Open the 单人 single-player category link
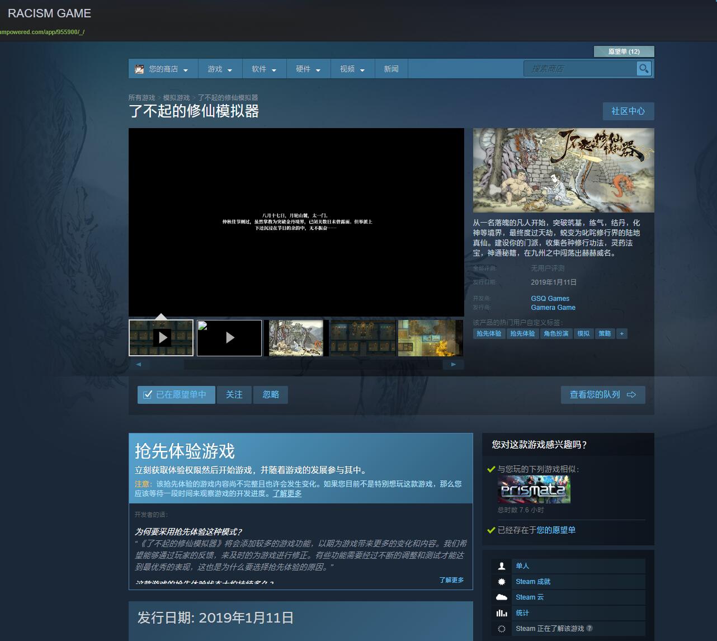717x641 pixels. 522,566
